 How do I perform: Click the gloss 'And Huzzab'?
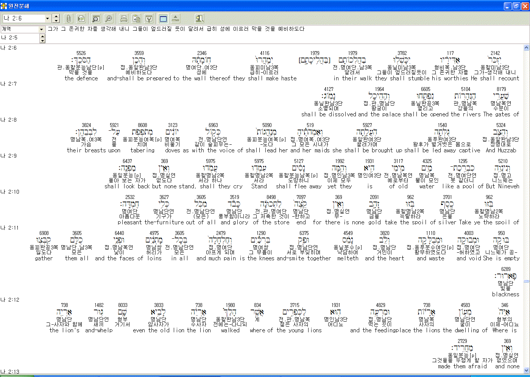pyautogui.click(x=501, y=150)
